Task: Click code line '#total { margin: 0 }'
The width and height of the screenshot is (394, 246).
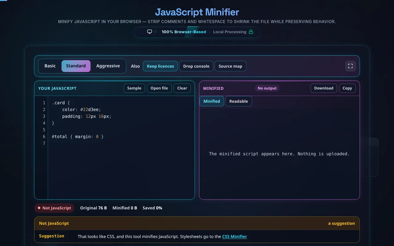Action: coord(78,137)
